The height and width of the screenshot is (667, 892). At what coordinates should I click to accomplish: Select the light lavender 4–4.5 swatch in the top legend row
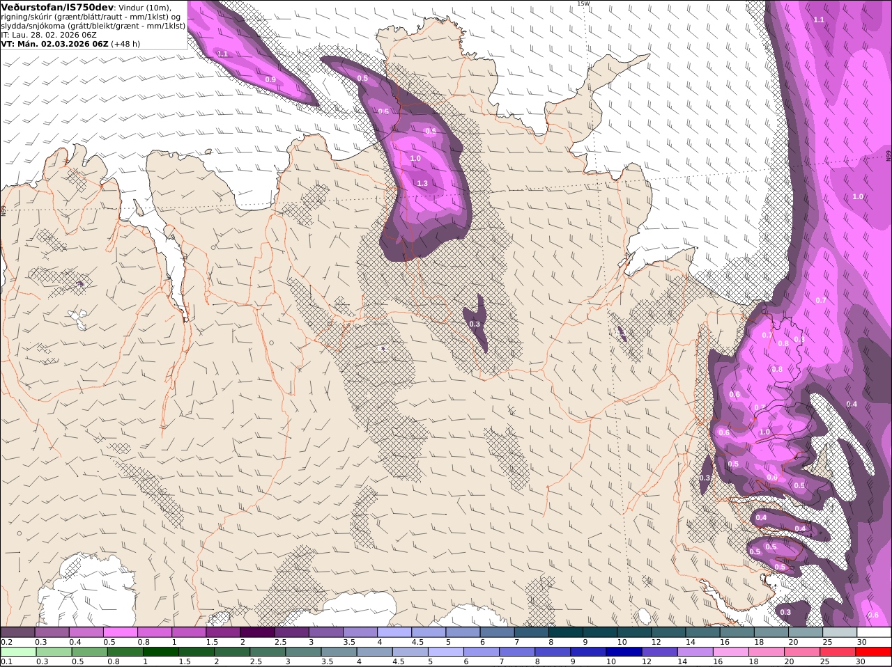coord(394,632)
